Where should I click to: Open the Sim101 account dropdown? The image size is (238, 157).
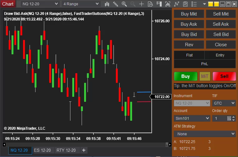[192, 118]
